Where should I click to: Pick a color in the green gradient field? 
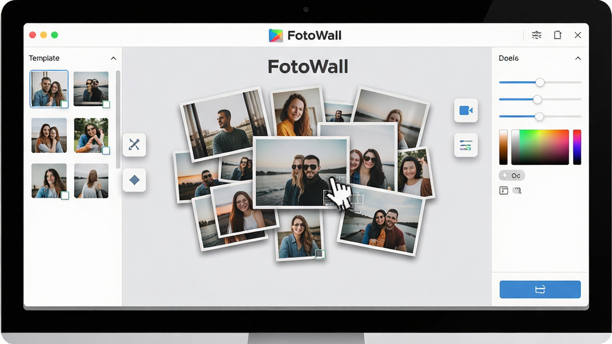pos(540,147)
